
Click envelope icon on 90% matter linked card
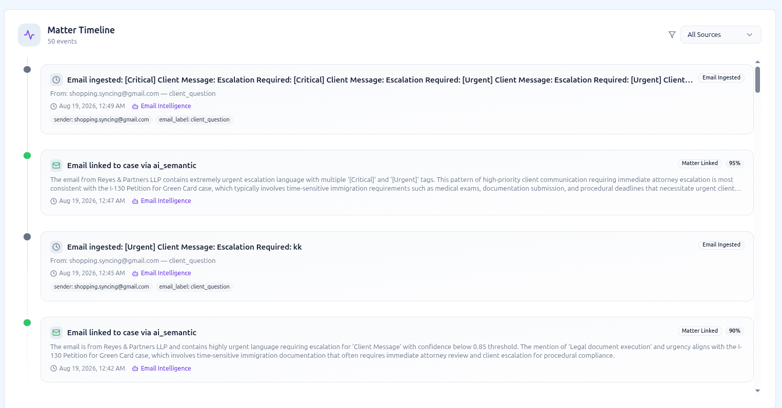56,332
